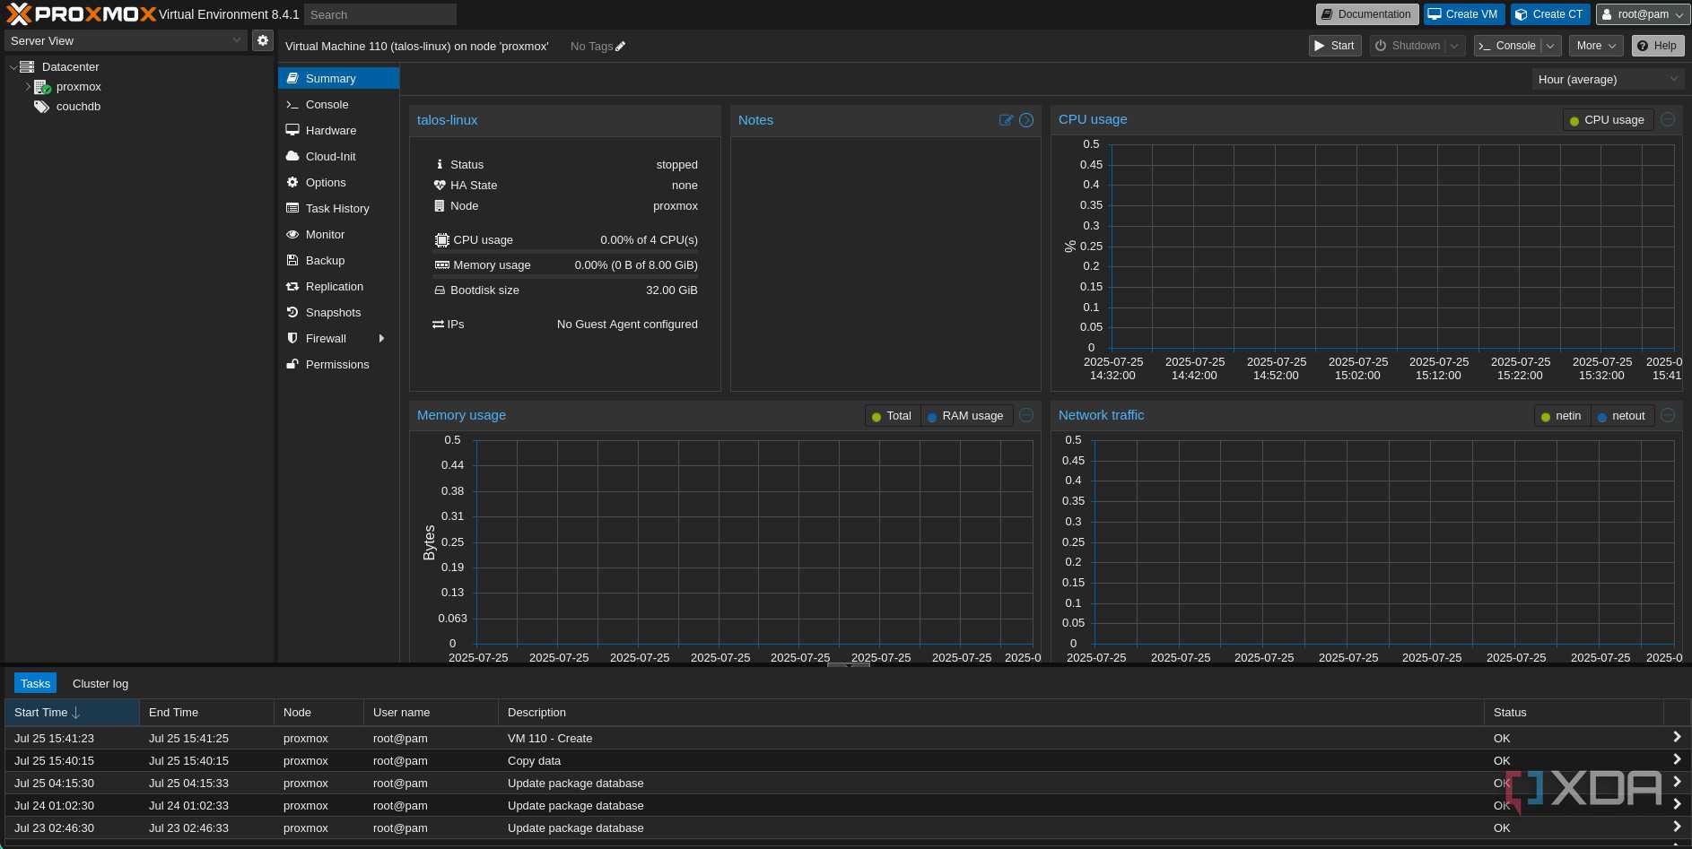Collapse the CPU usage chart panel
This screenshot has height=849, width=1692.
(1668, 119)
